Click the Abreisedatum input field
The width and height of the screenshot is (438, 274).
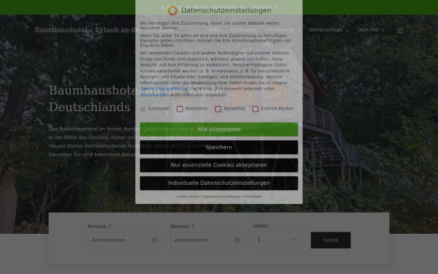click(x=207, y=240)
